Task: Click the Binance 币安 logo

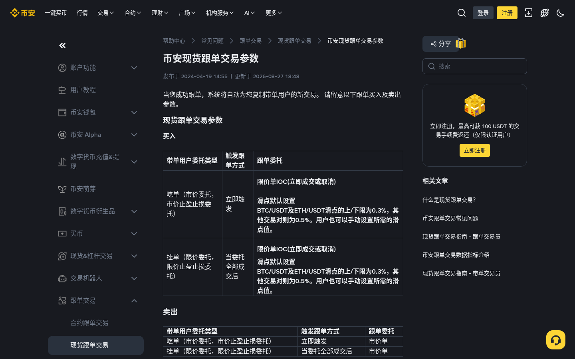Action: point(22,13)
